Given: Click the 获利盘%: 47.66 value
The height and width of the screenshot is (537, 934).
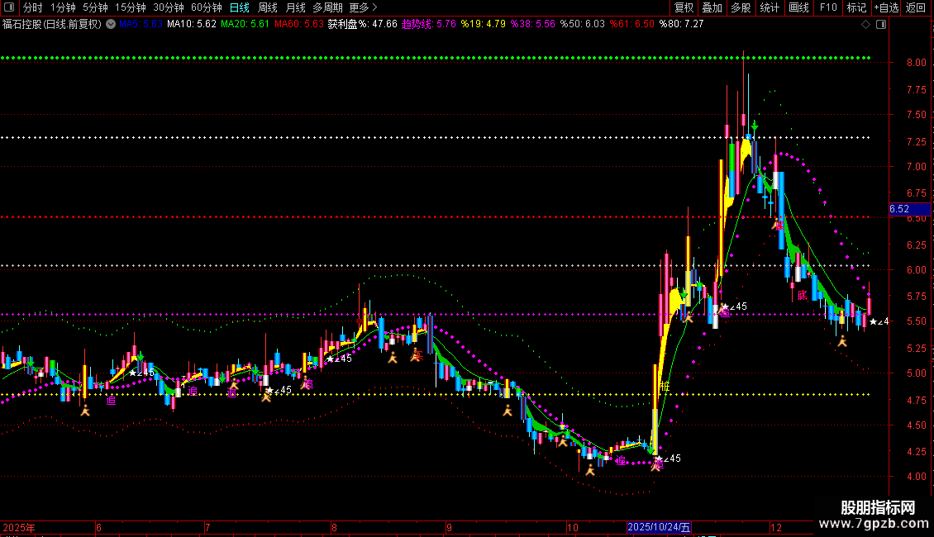Looking at the screenshot, I should tap(362, 24).
